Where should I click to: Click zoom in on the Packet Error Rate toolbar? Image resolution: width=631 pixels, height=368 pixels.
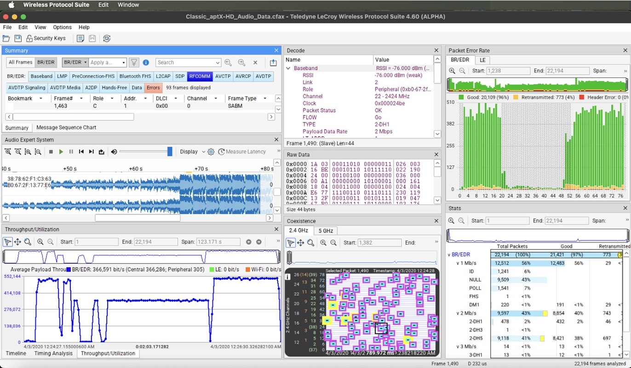[452, 71]
